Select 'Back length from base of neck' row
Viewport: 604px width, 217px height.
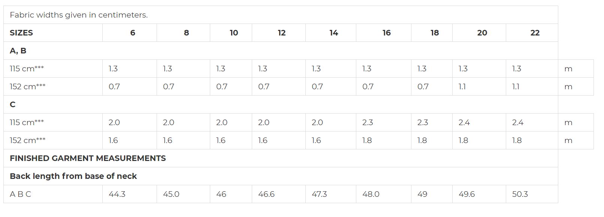tap(281, 176)
